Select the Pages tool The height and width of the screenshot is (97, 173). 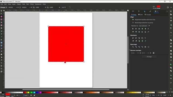point(1,72)
